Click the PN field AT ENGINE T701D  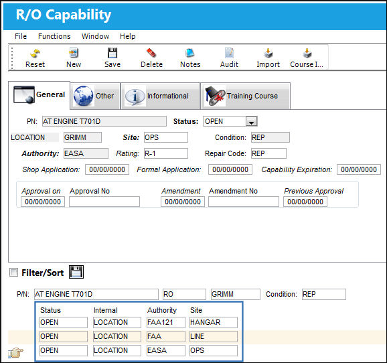click(104, 121)
